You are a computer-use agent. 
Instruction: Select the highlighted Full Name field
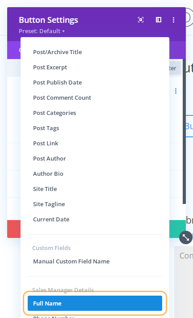[95, 303]
